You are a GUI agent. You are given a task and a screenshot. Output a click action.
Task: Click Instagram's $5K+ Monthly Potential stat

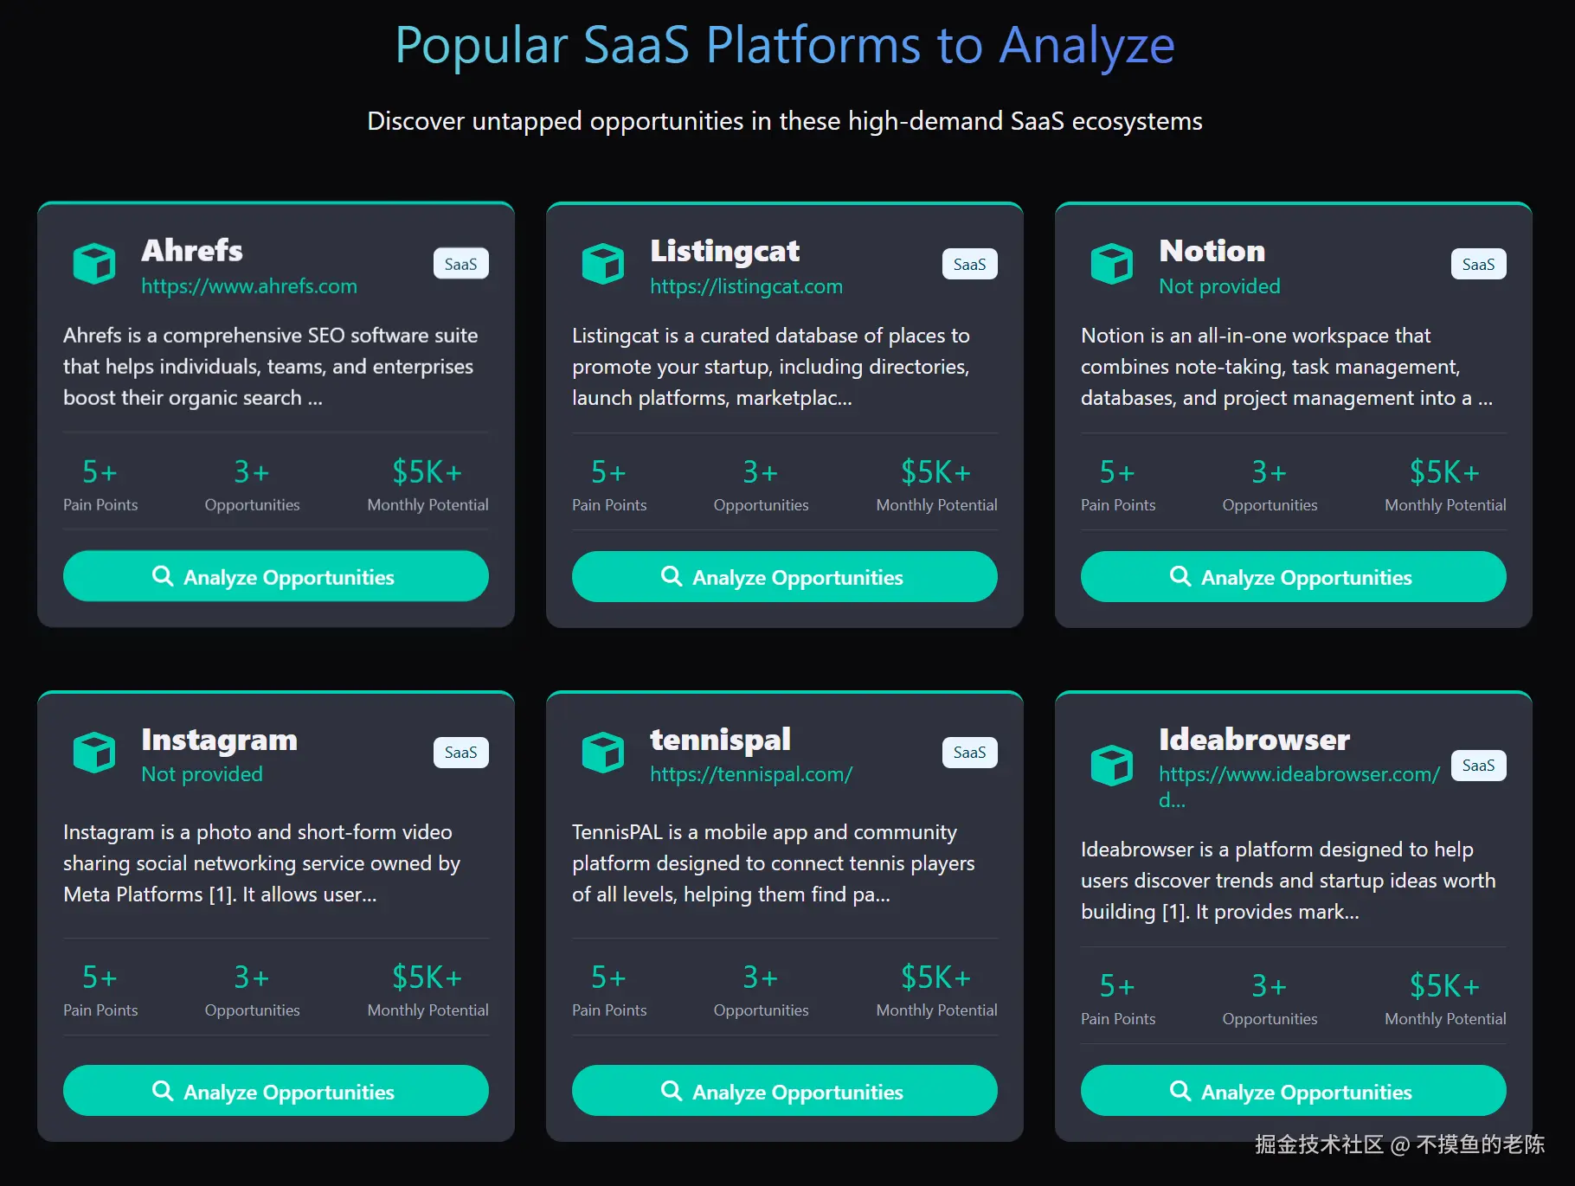[427, 989]
